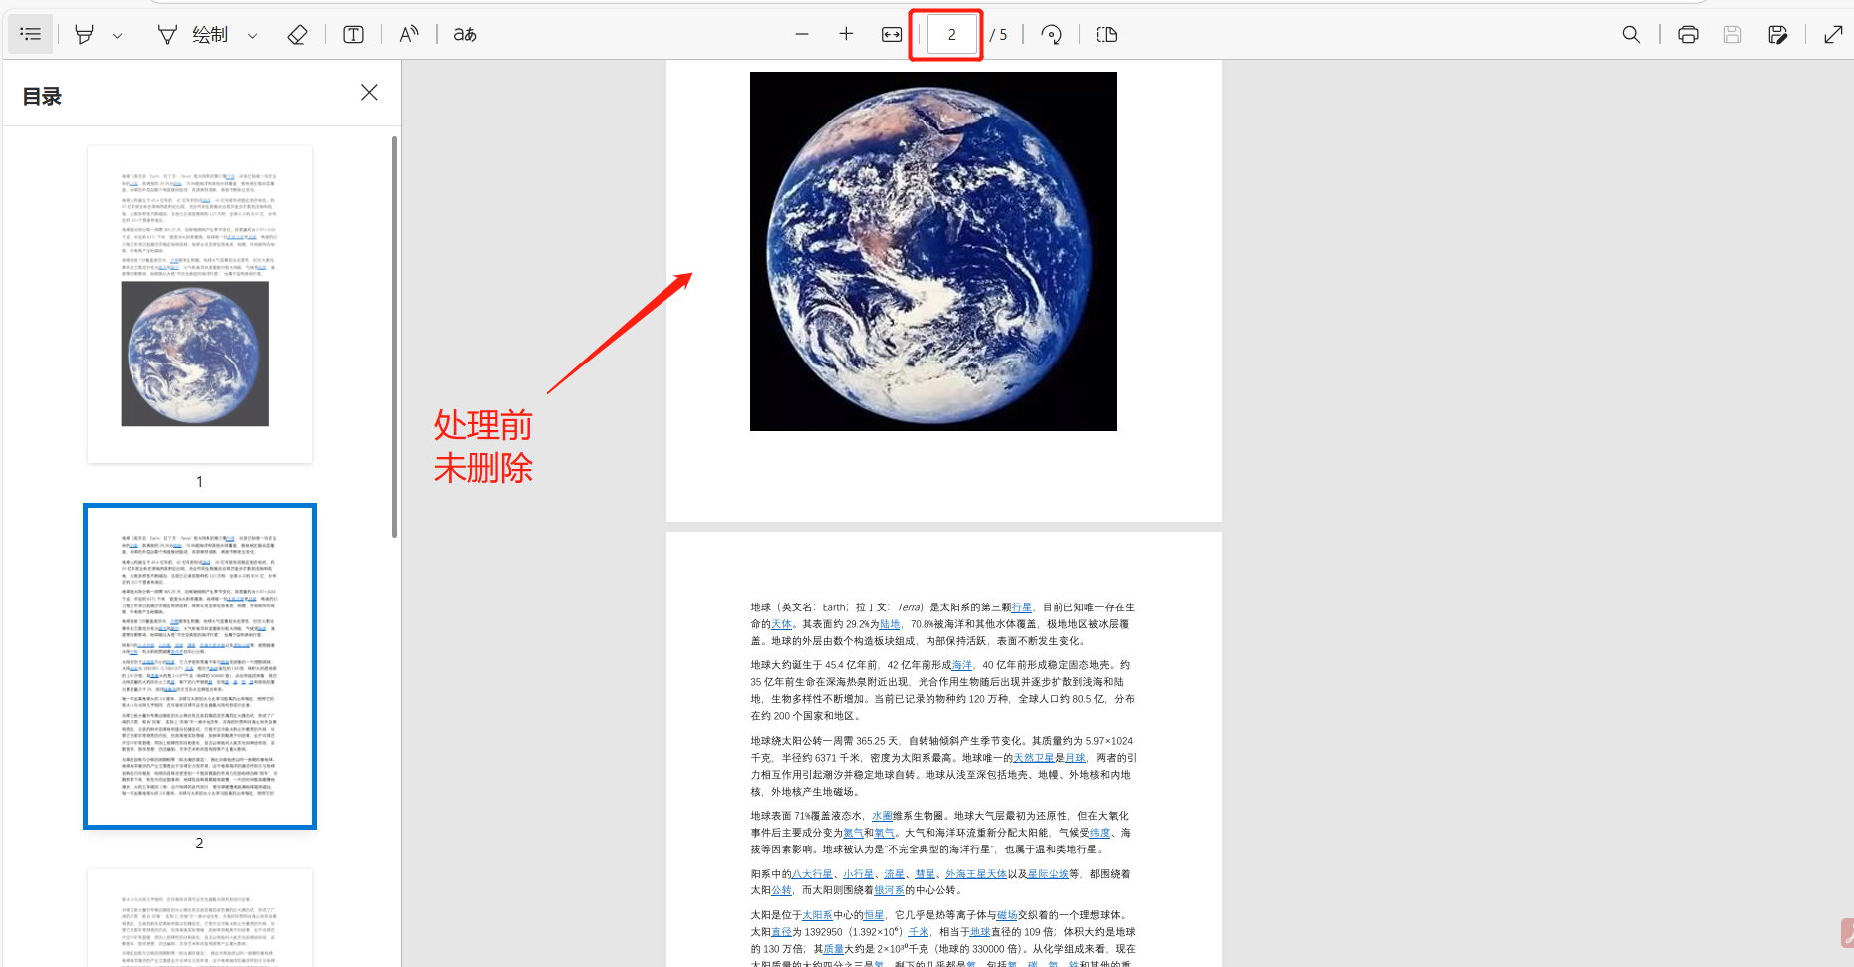Open search within the PDF
The image size is (1854, 967).
pos(1631,34)
